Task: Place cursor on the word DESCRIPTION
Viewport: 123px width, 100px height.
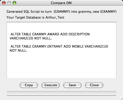Action: pos(79,34)
